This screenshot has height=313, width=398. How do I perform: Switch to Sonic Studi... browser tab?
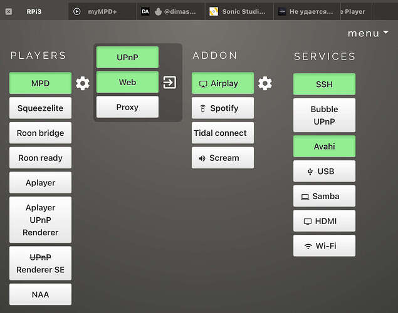click(239, 11)
